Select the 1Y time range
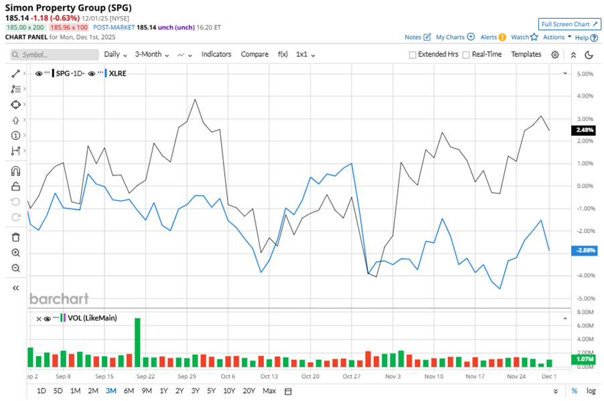604x401 pixels. click(163, 391)
